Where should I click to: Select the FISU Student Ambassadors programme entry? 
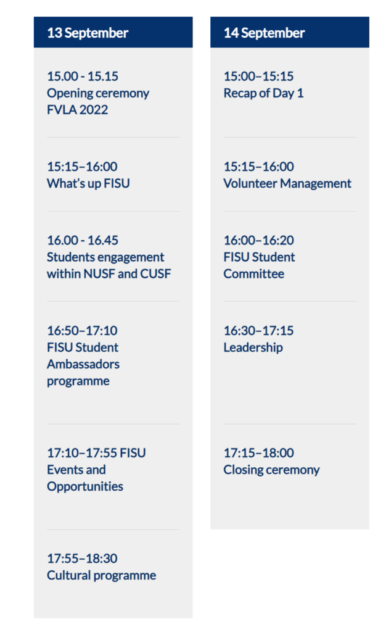(x=83, y=364)
